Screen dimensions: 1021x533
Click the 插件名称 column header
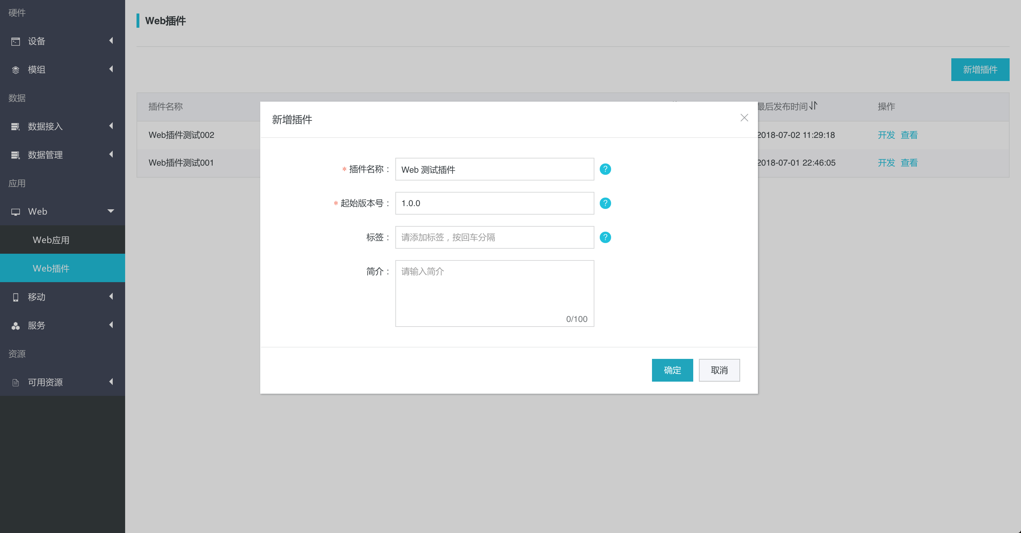point(165,107)
